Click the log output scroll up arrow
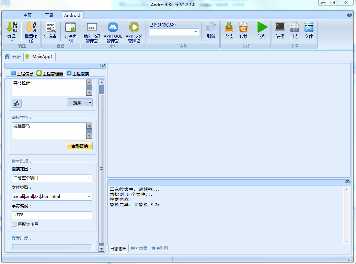 (x=346, y=190)
